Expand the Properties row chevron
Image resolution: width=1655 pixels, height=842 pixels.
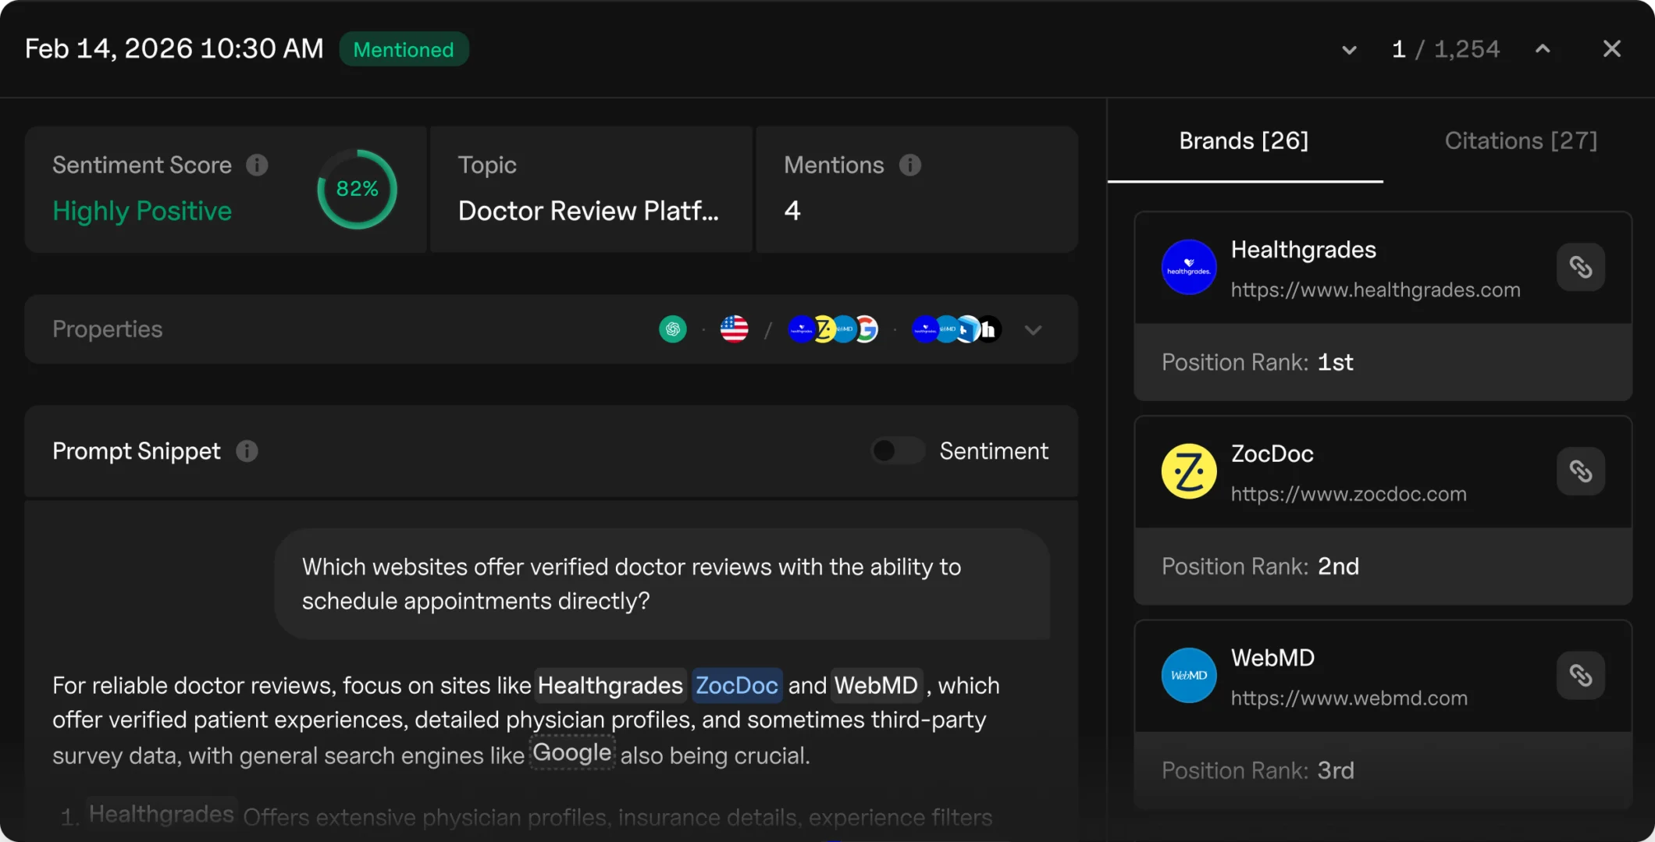tap(1033, 330)
